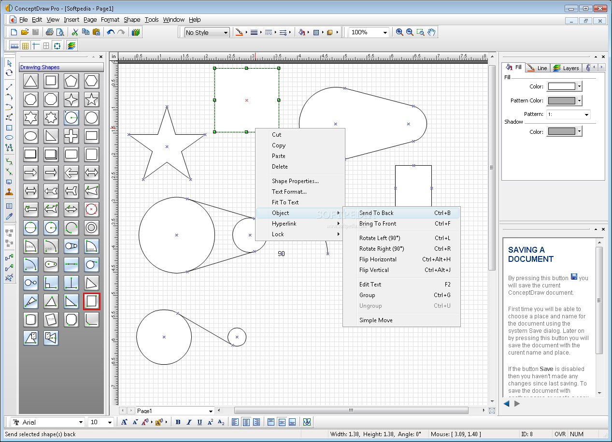Choose Shape Properties... in context menu
The width and height of the screenshot is (612, 442).
300,181
